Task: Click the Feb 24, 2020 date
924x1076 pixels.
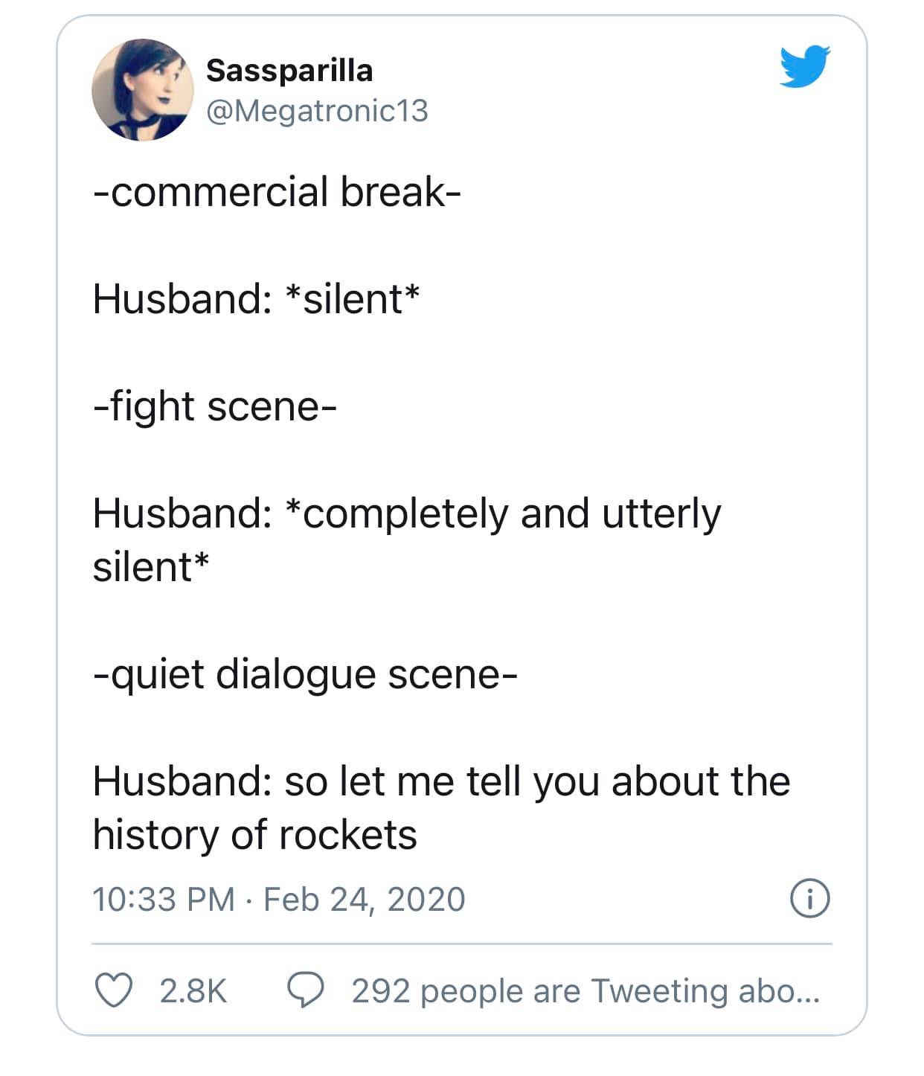Action: [x=365, y=899]
